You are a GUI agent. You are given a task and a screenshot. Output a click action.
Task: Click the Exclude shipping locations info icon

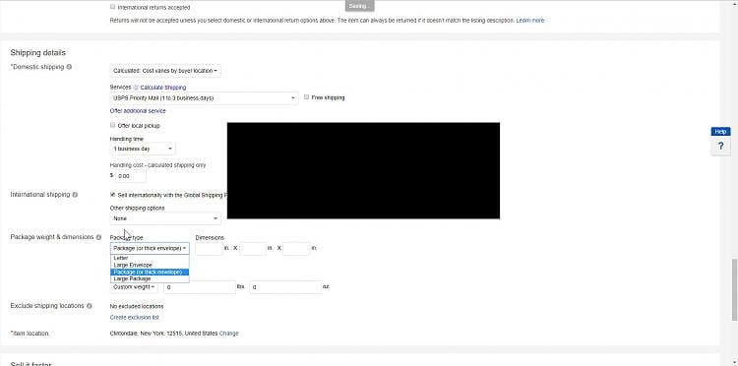click(x=90, y=306)
